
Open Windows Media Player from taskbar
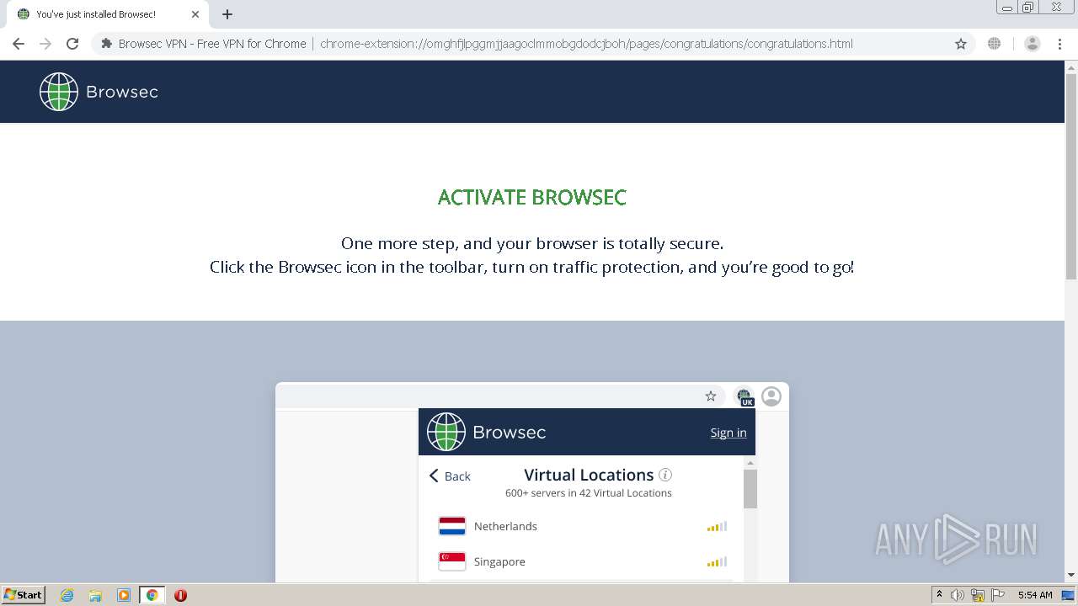point(124,595)
